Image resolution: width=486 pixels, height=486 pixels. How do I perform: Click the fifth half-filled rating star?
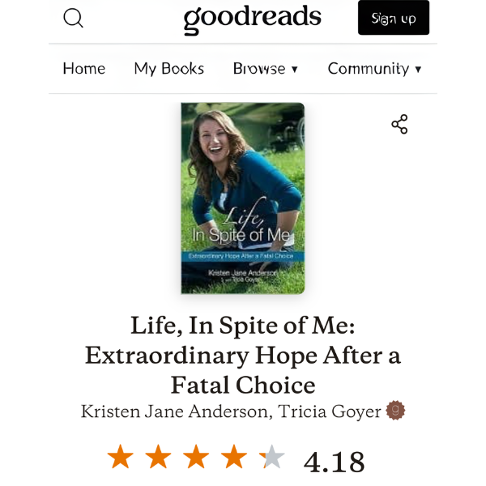tap(272, 458)
